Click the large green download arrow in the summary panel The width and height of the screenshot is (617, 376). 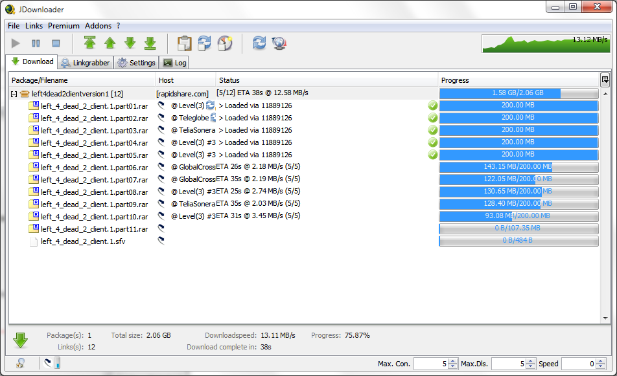tap(21, 340)
